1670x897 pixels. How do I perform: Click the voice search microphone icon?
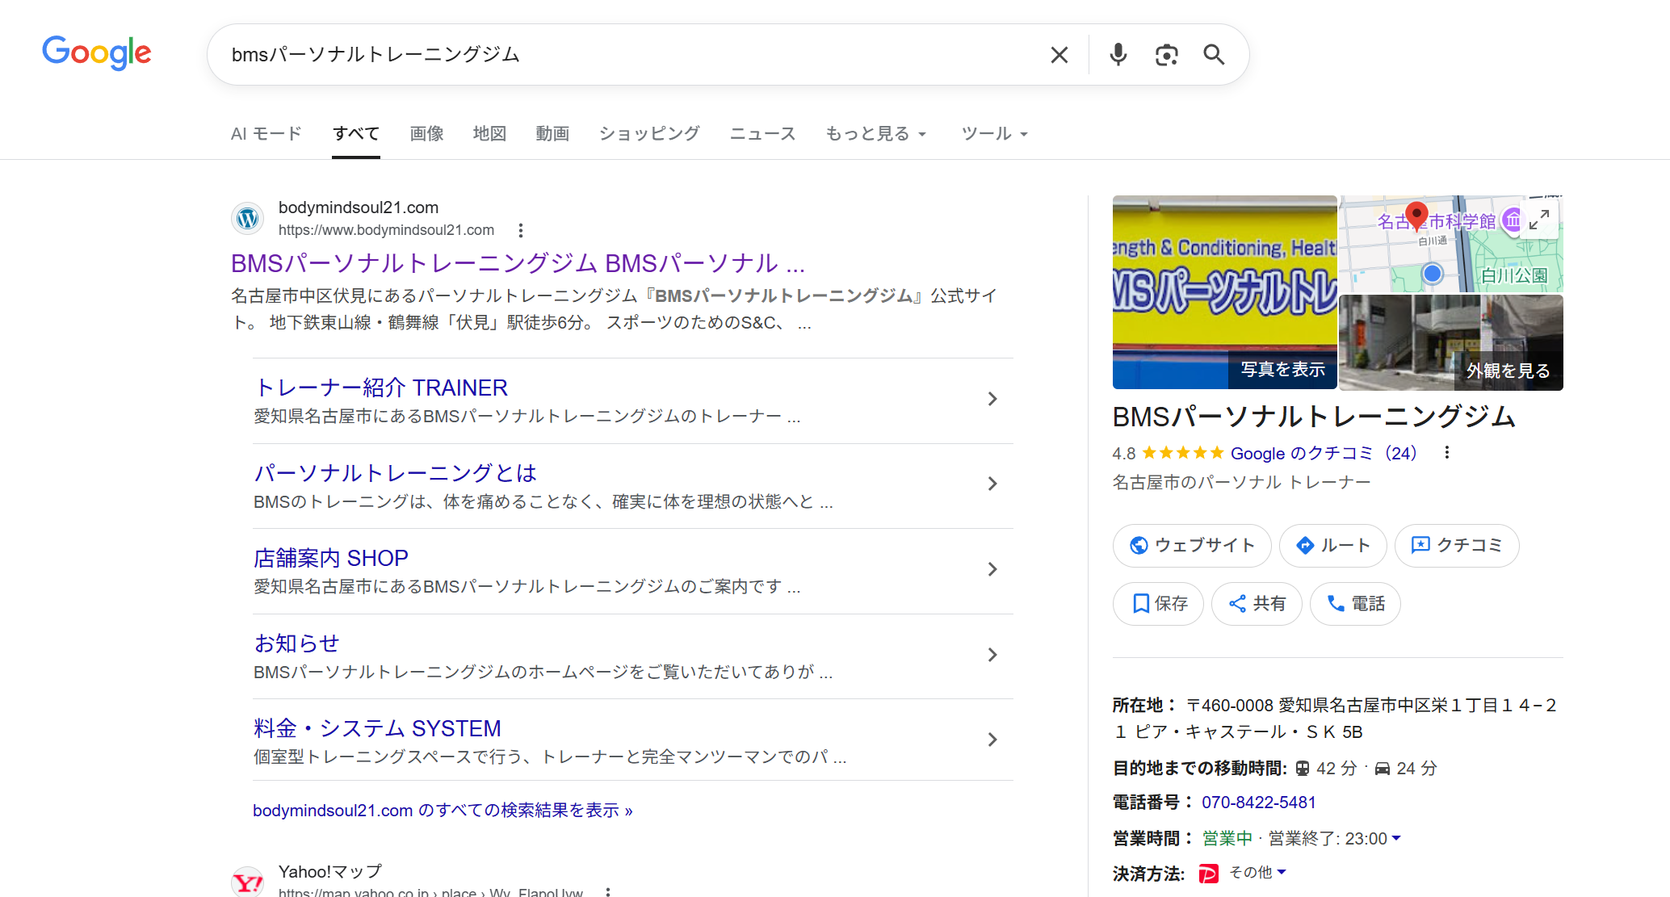[x=1118, y=55]
